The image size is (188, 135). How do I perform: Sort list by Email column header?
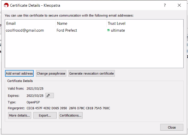coord(30,23)
